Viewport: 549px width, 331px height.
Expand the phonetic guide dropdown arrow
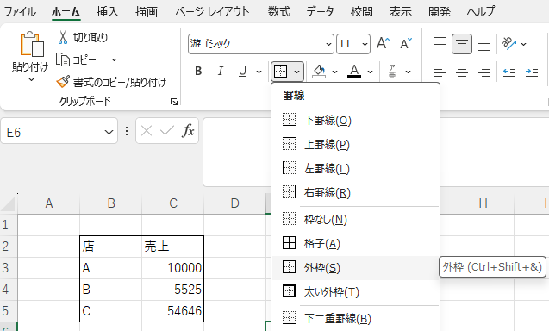click(408, 72)
